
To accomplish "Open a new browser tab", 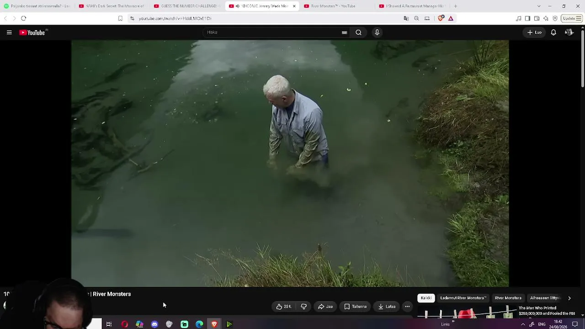I will click(x=455, y=6).
